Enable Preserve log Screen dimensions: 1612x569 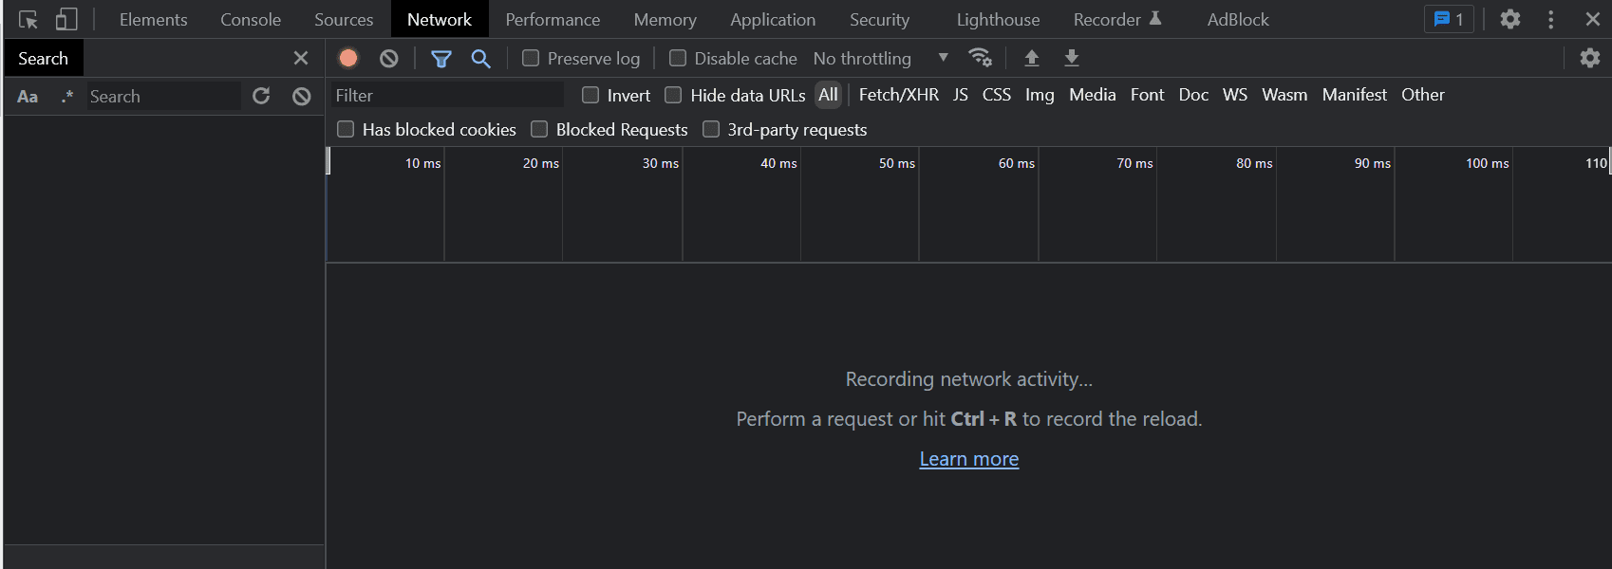(531, 58)
